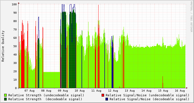
Task: Select 'Relative Signal/Noise (decodeable signal)' legend label
Action: coord(149,99)
